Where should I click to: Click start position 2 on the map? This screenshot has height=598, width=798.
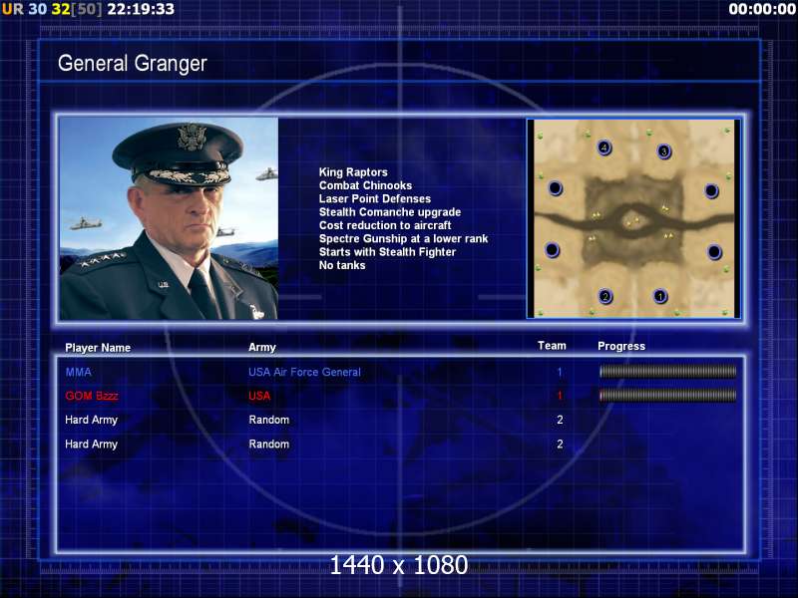pos(605,296)
